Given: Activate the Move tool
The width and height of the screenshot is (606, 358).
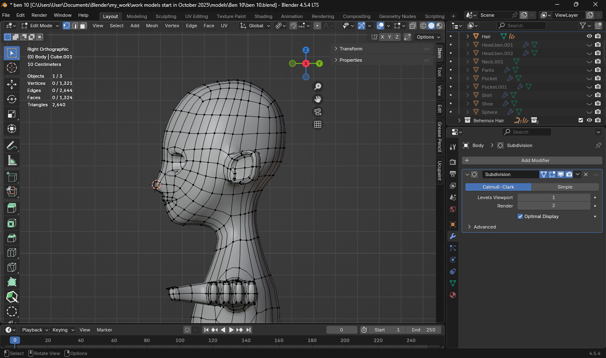Looking at the screenshot, I should pyautogui.click(x=12, y=84).
